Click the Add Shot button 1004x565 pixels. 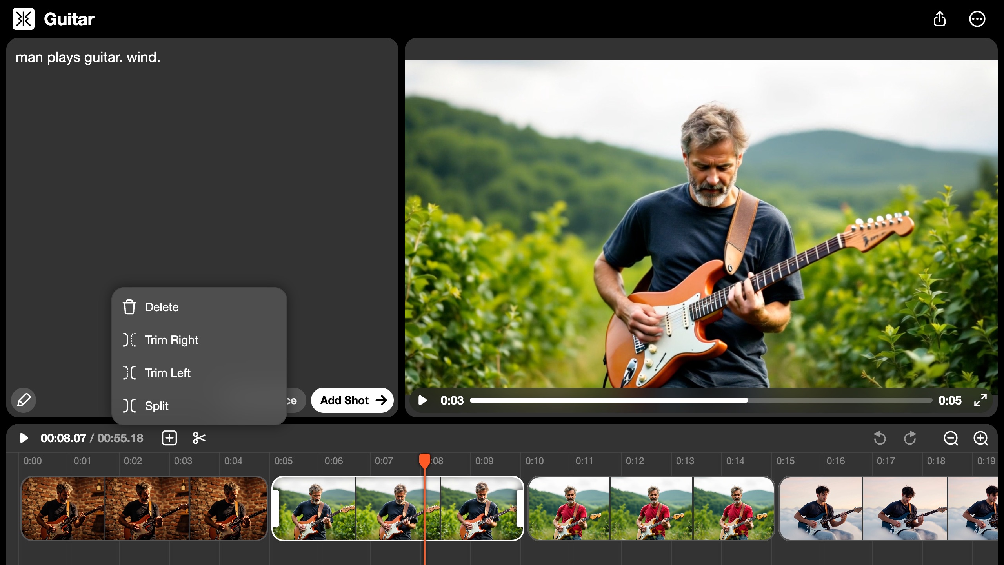pyautogui.click(x=352, y=400)
